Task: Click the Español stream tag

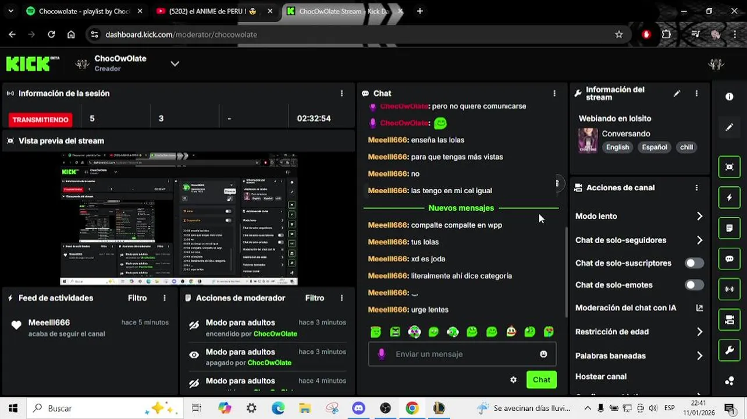Action: click(654, 147)
